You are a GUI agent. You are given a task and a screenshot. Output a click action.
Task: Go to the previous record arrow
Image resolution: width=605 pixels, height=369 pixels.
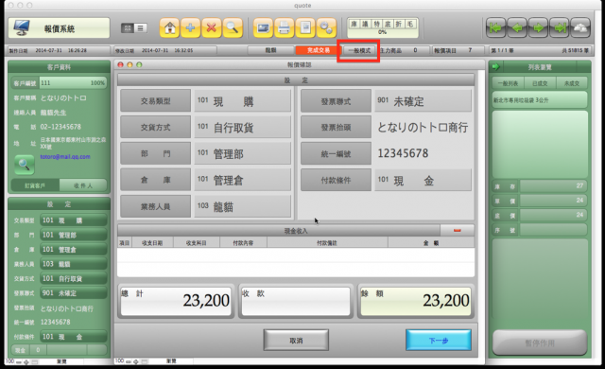517,27
